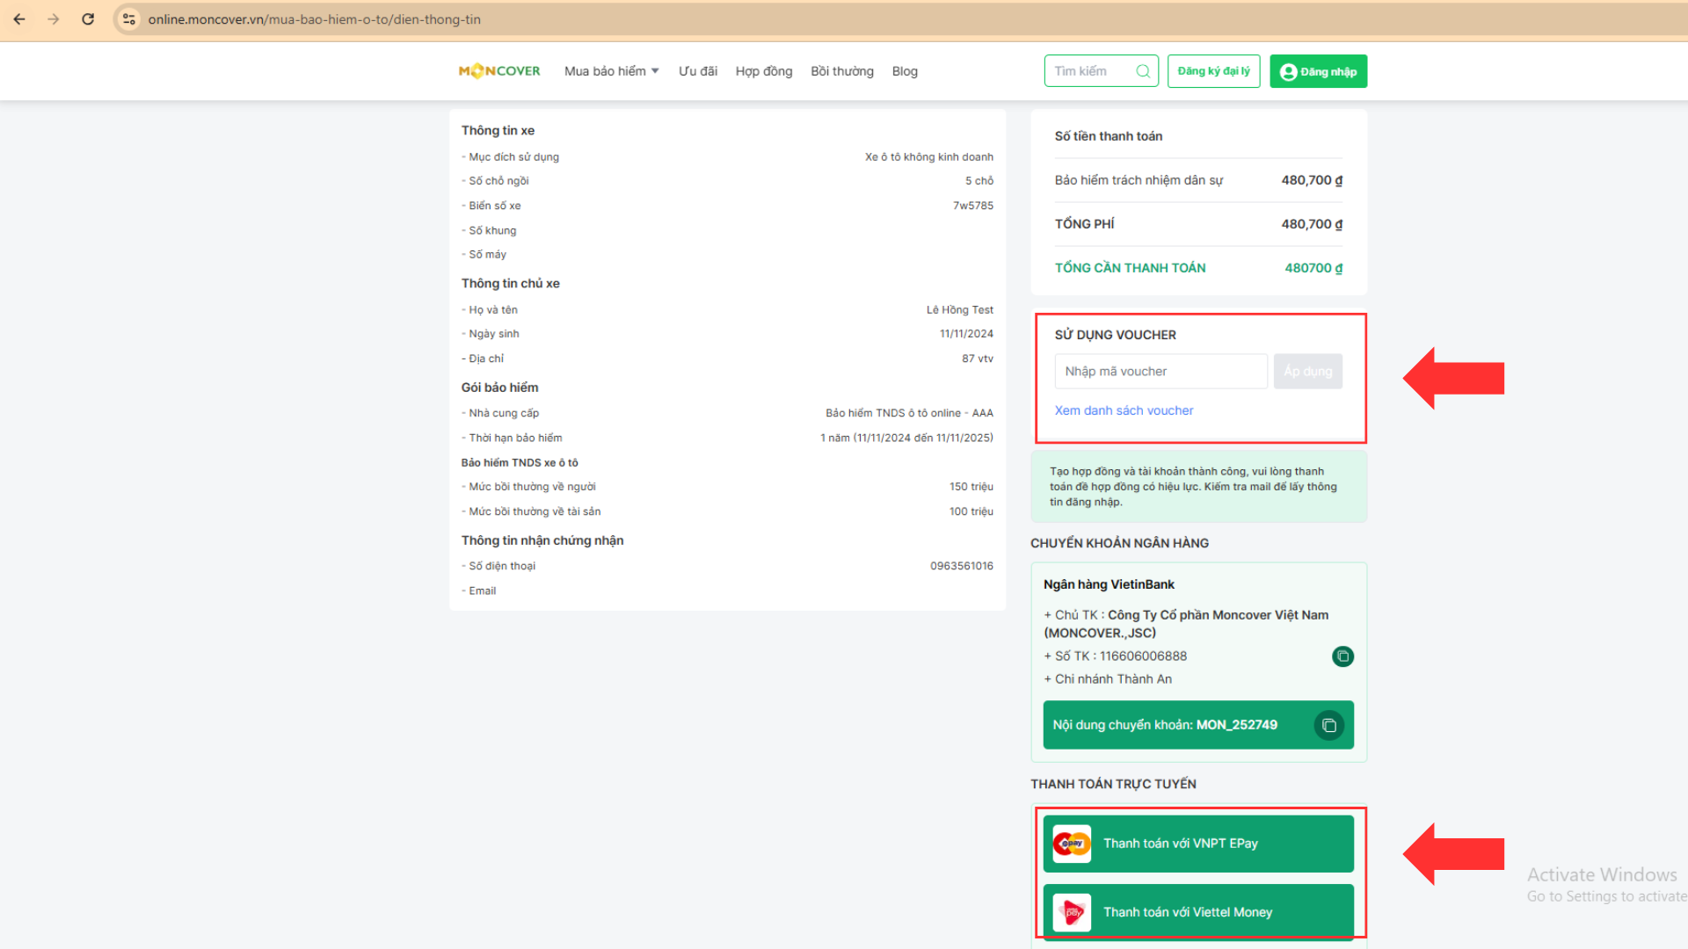Expand the Mua bảo hiểm dropdown menu
The width and height of the screenshot is (1688, 949).
[612, 71]
